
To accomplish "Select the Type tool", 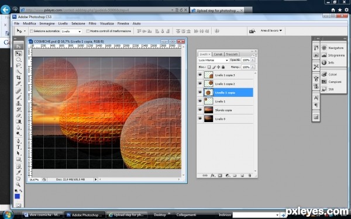I will pos(18,147).
